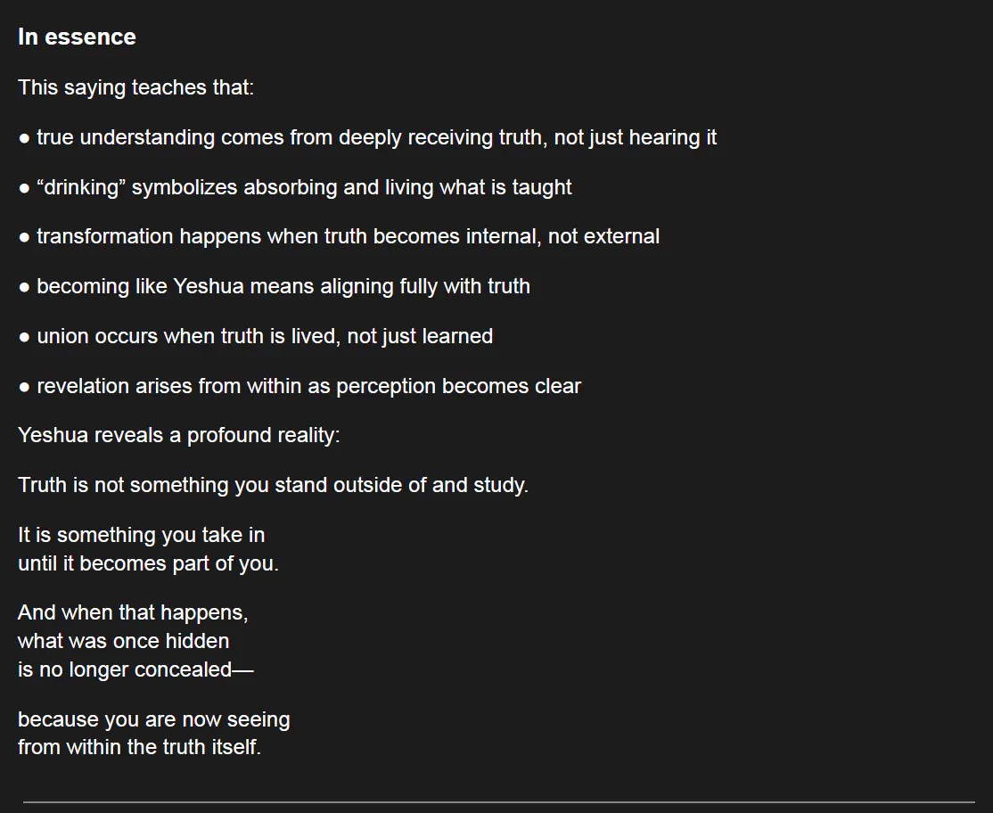993x813 pixels.
Task: Click "Yeshua reveals a profound reality:" text
Action: [178, 435]
